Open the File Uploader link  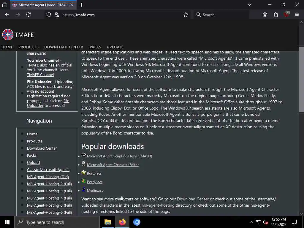pos(48,103)
